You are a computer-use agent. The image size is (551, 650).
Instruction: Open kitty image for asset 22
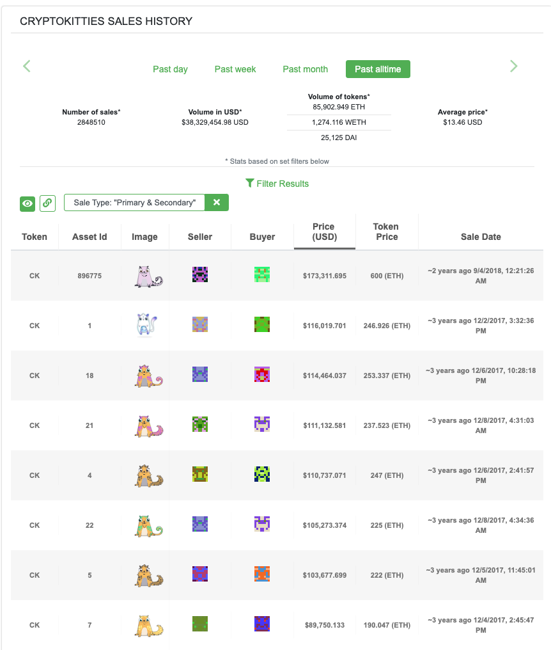pos(148,526)
